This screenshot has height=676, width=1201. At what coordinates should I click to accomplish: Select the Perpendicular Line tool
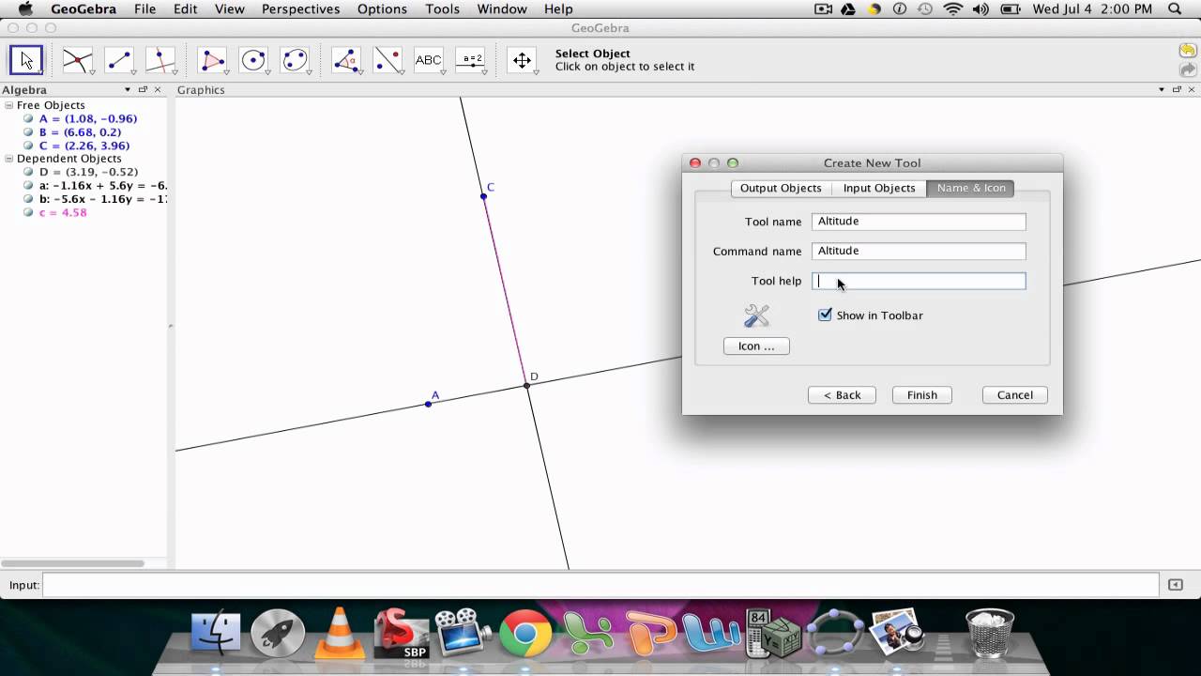160,60
